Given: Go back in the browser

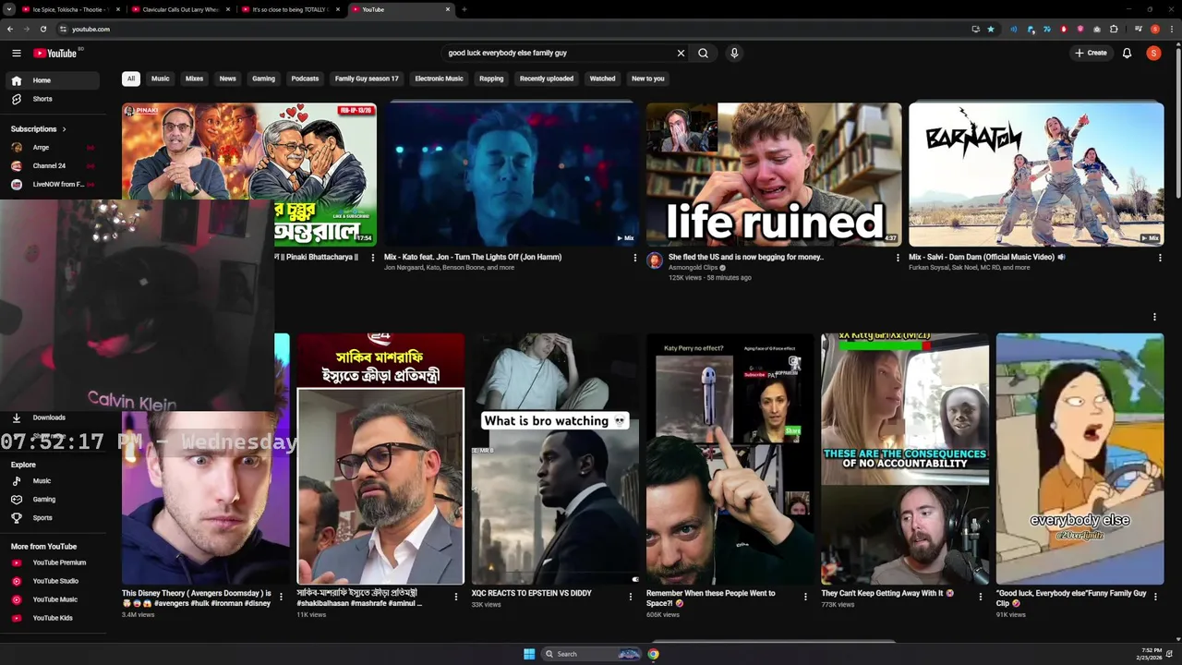Looking at the screenshot, I should [10, 29].
